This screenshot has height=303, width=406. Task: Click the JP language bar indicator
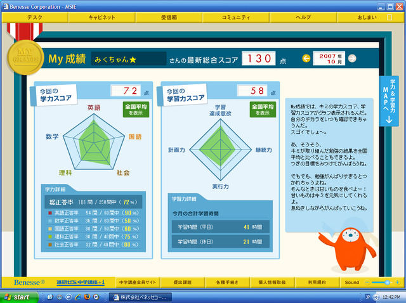[368, 297]
